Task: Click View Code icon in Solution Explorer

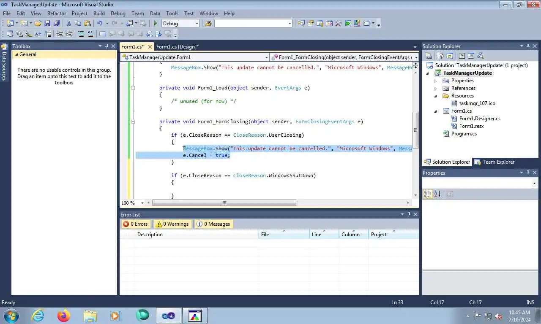Action: [x=462, y=56]
